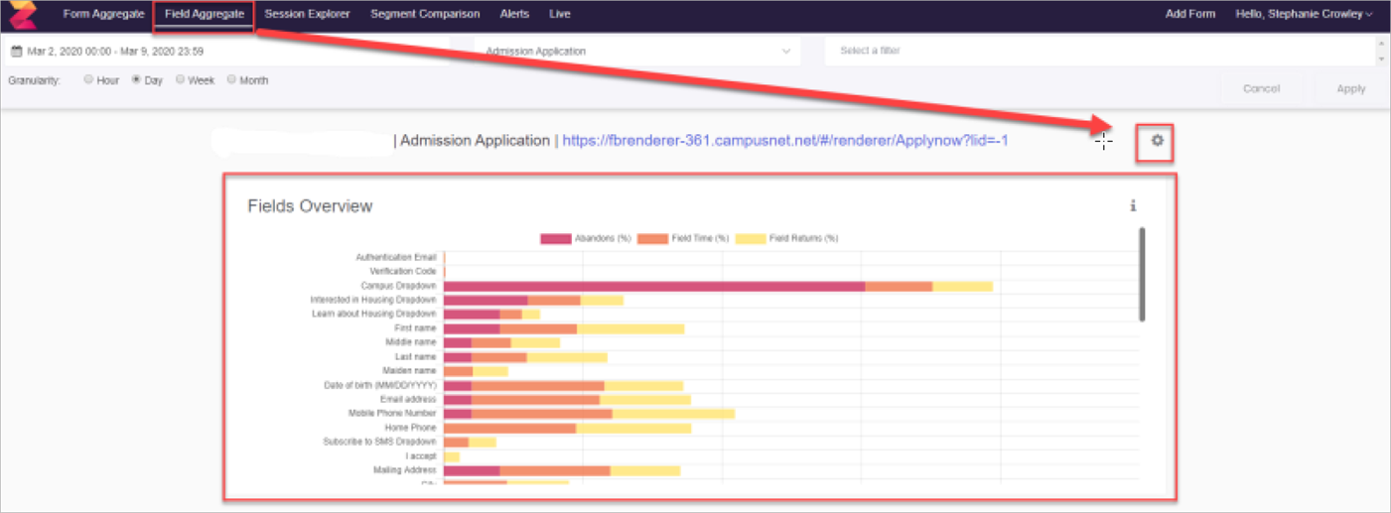Choose Week granularity radio button

point(181,80)
